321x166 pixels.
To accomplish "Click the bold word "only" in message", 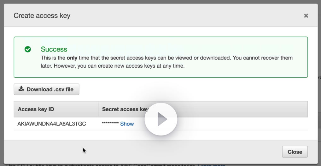I will 72,58.
